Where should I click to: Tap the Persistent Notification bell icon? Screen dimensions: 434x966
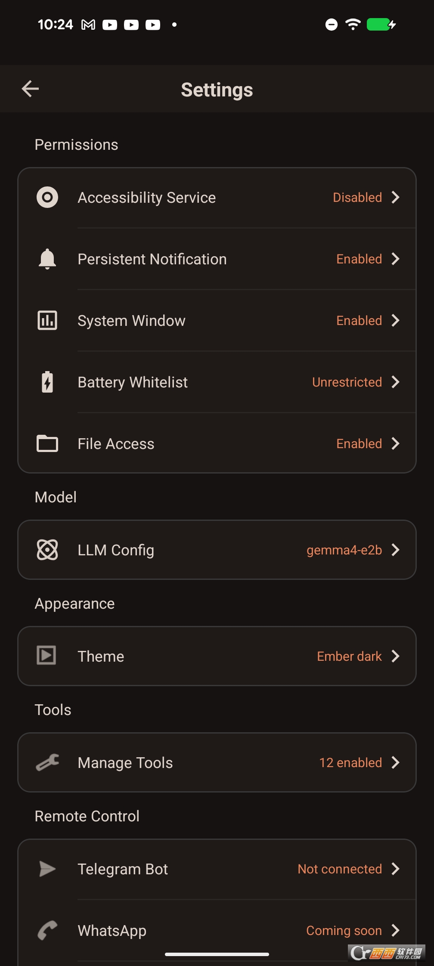pos(47,259)
